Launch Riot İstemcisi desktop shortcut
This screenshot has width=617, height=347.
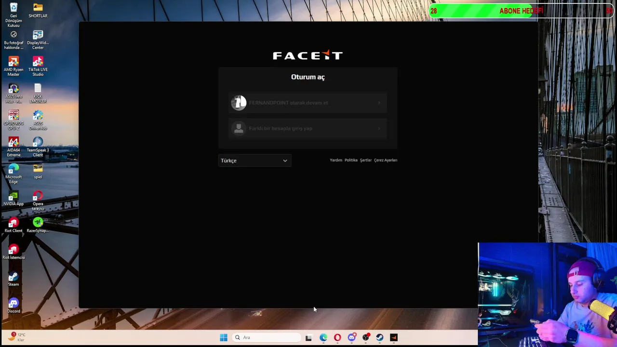click(x=13, y=252)
